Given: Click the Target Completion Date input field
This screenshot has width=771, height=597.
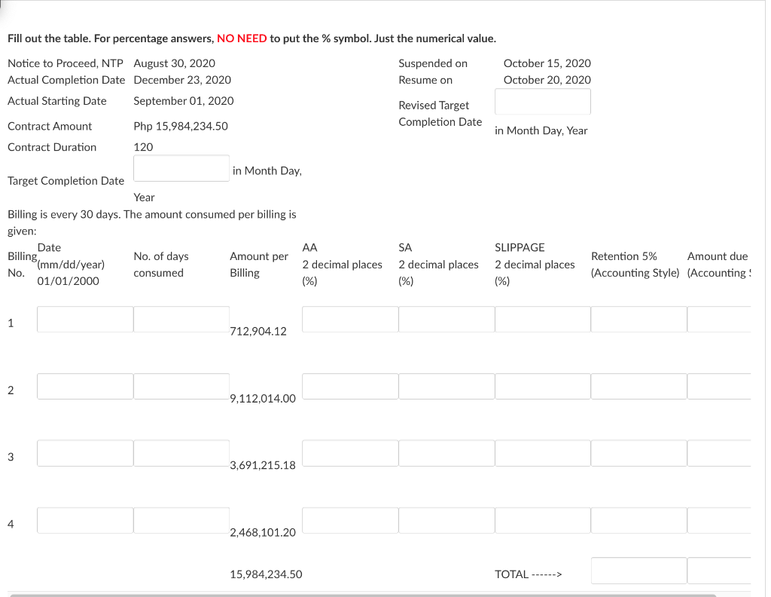Looking at the screenshot, I should [x=181, y=168].
